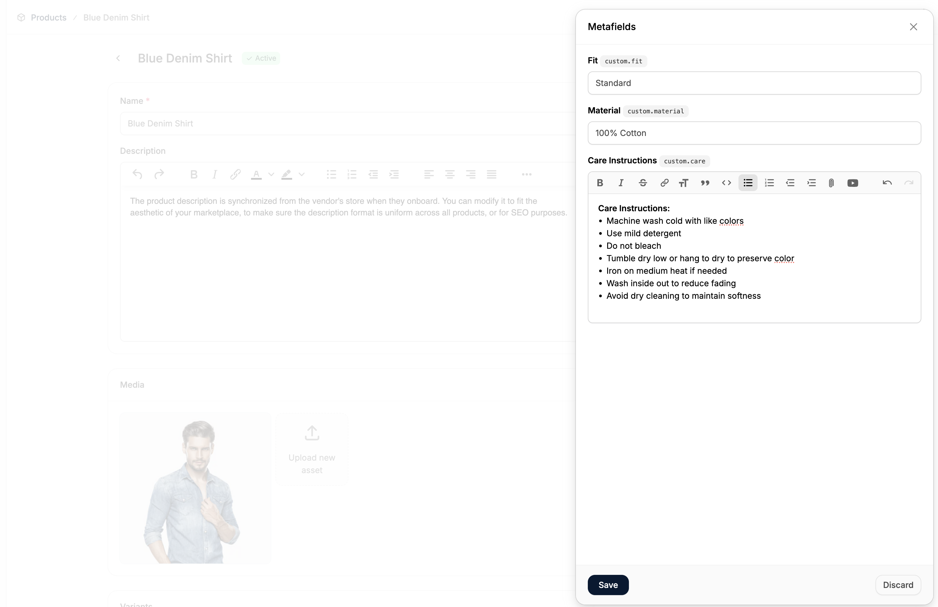This screenshot has height=607, width=938.
Task: Switch to numbered list in Care Instructions
Action: [x=769, y=183]
